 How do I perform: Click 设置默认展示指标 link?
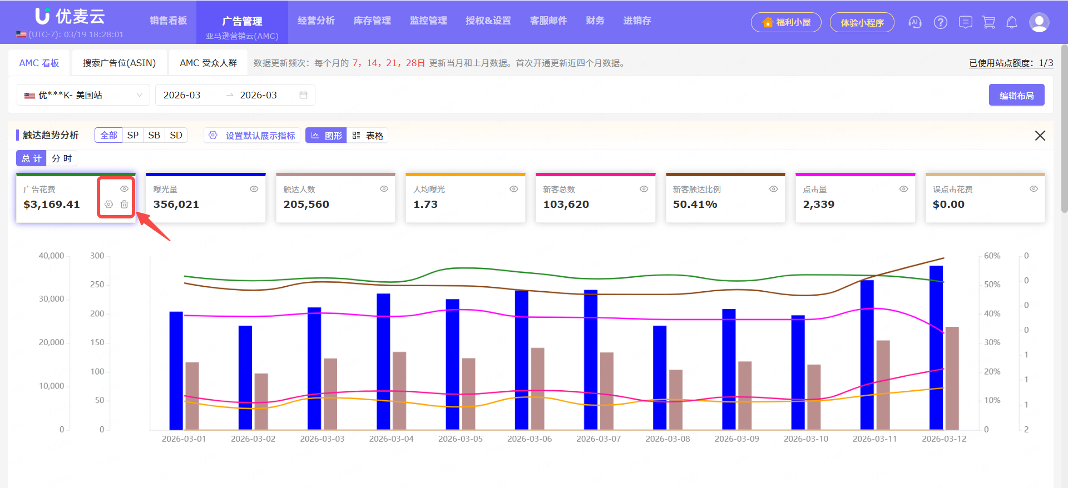pyautogui.click(x=260, y=136)
